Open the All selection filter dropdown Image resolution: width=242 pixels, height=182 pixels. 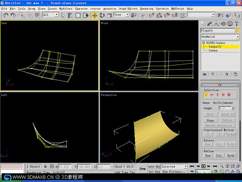coord(57,15)
